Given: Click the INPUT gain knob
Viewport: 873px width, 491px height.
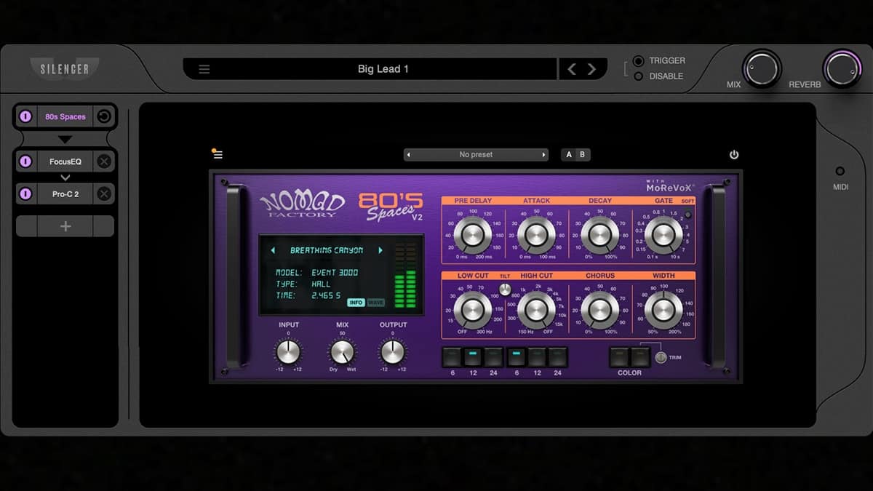Looking at the screenshot, I should (288, 352).
